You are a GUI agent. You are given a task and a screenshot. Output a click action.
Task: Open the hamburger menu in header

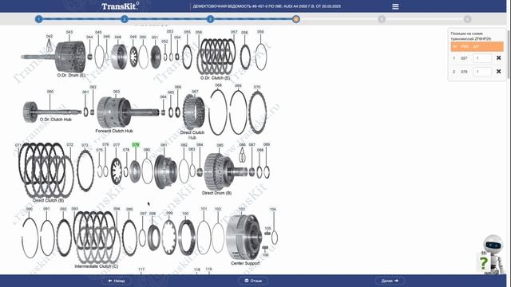click(x=395, y=6)
